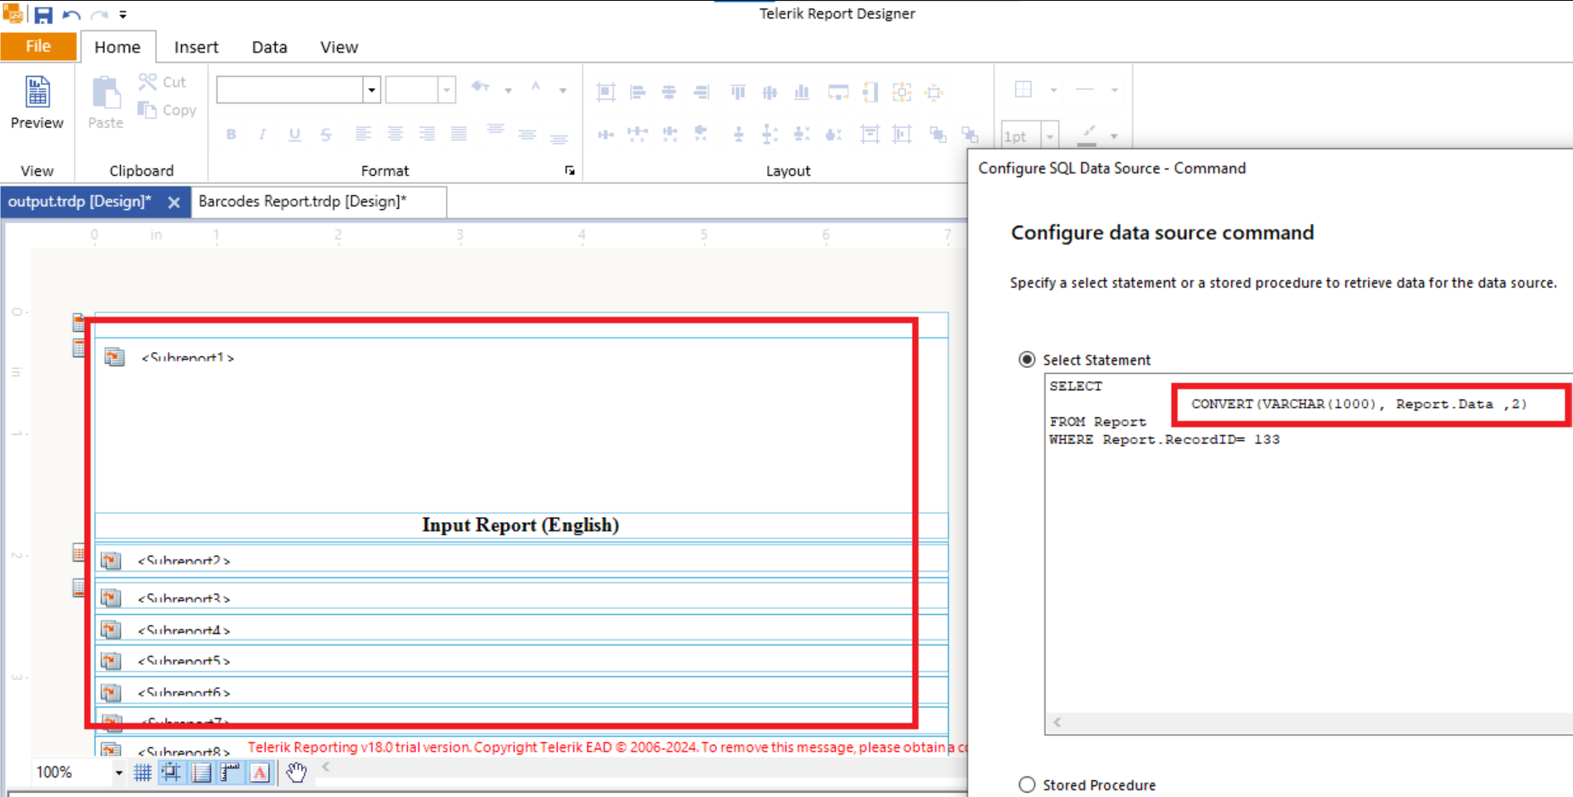Viewport: 1573px width, 797px height.
Task: Click the Subreport4 item icon
Action: pos(111,629)
